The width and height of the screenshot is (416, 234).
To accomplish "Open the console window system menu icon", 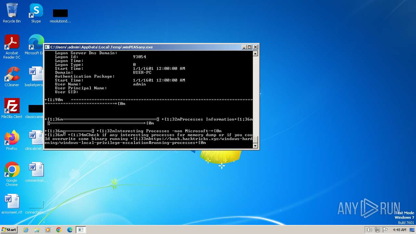I will point(47,47).
